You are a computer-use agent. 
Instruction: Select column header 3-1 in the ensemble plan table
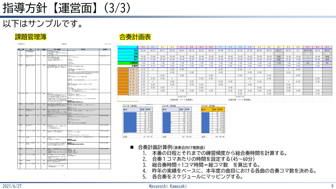143,47
